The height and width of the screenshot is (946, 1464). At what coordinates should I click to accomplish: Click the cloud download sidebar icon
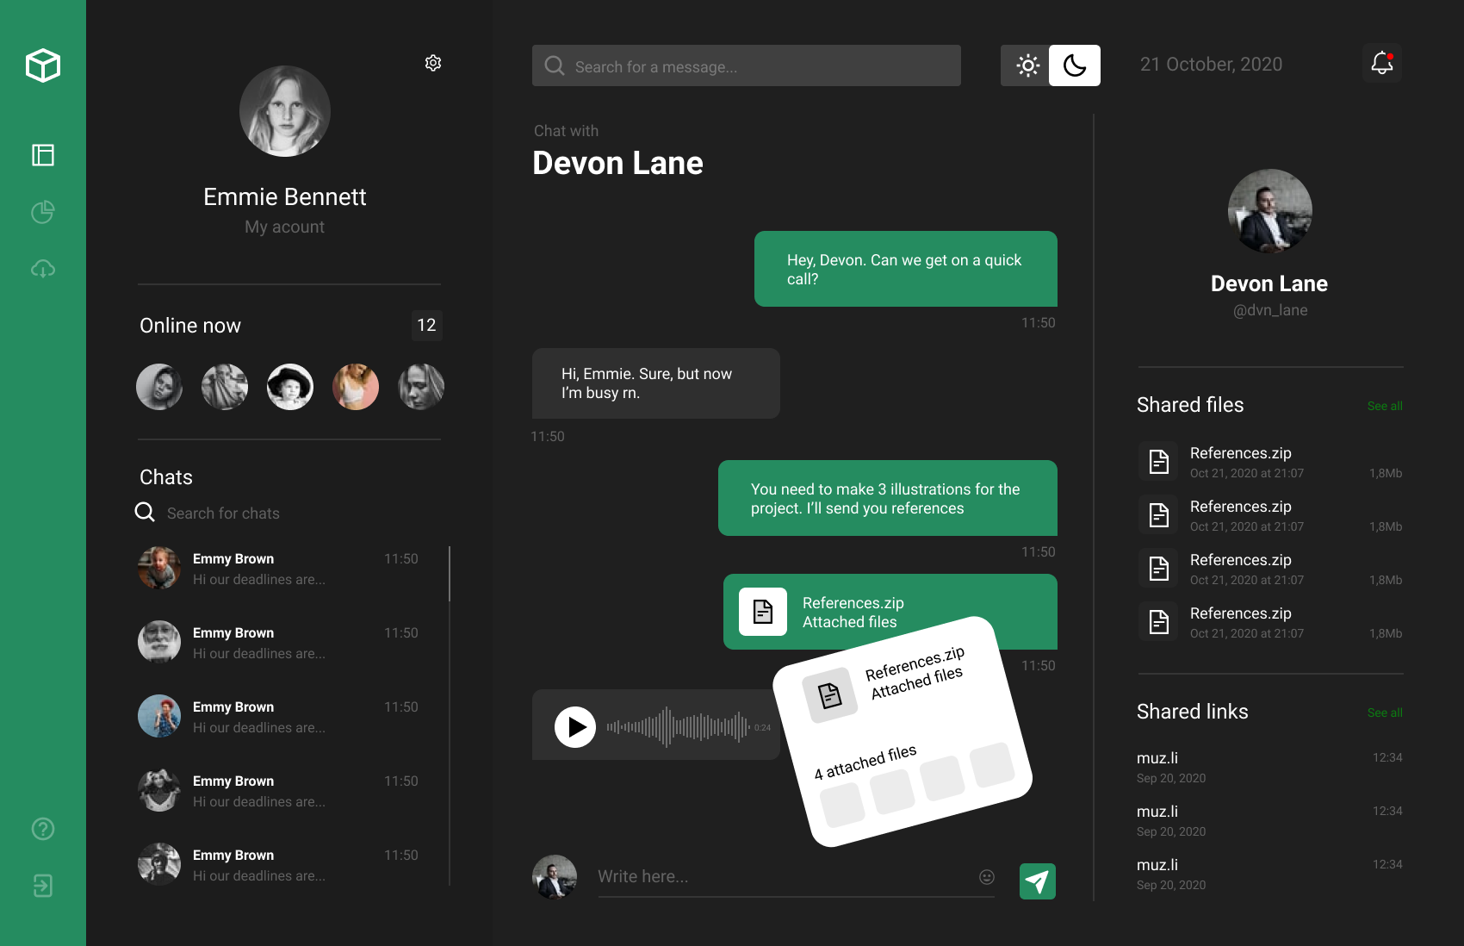(43, 269)
